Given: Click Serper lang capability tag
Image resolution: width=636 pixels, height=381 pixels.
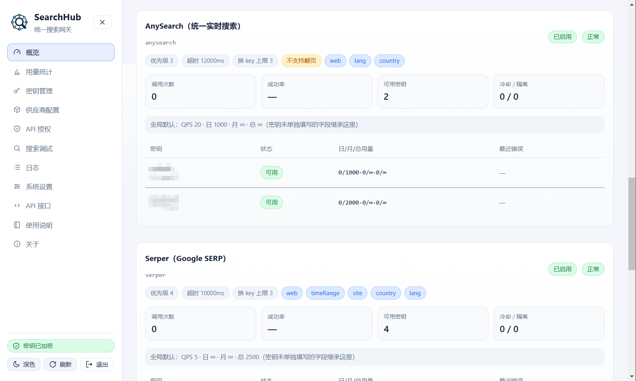Looking at the screenshot, I should tap(415, 293).
